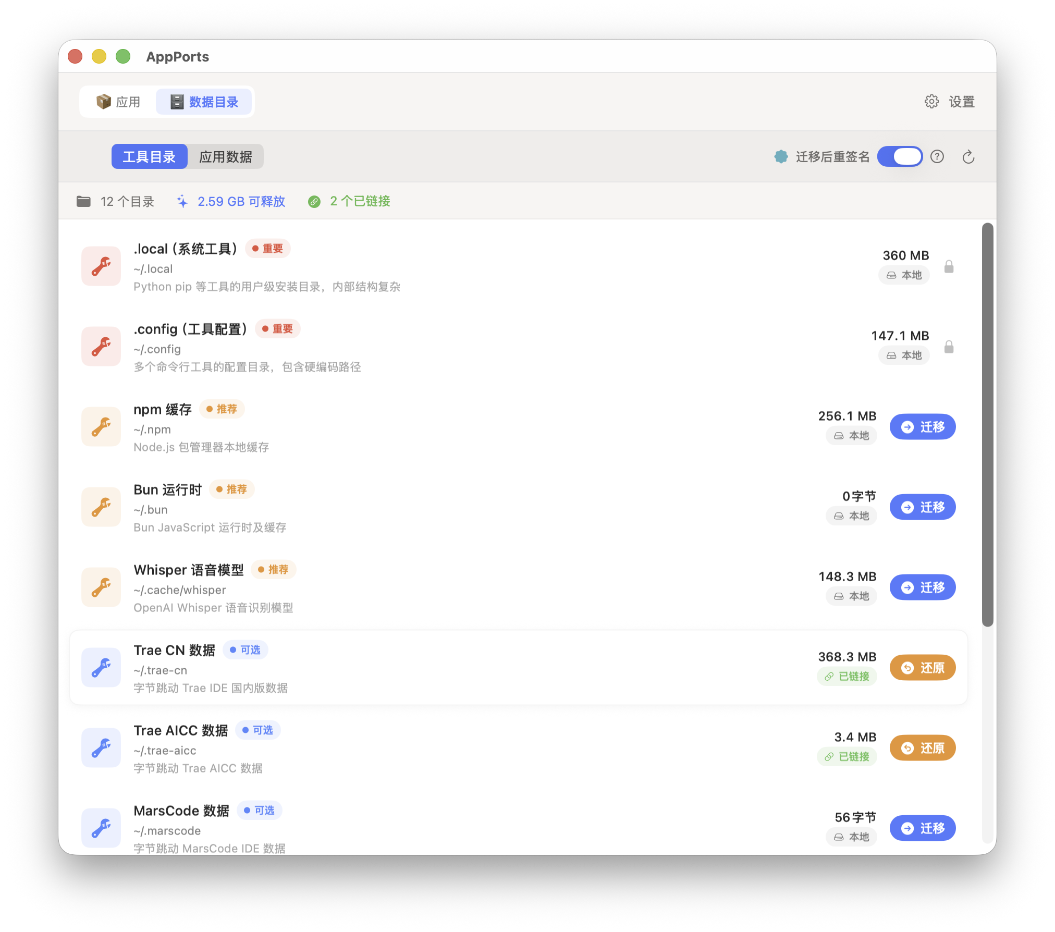Click the blue wrench icon for MarsCode 数据

pyautogui.click(x=101, y=828)
